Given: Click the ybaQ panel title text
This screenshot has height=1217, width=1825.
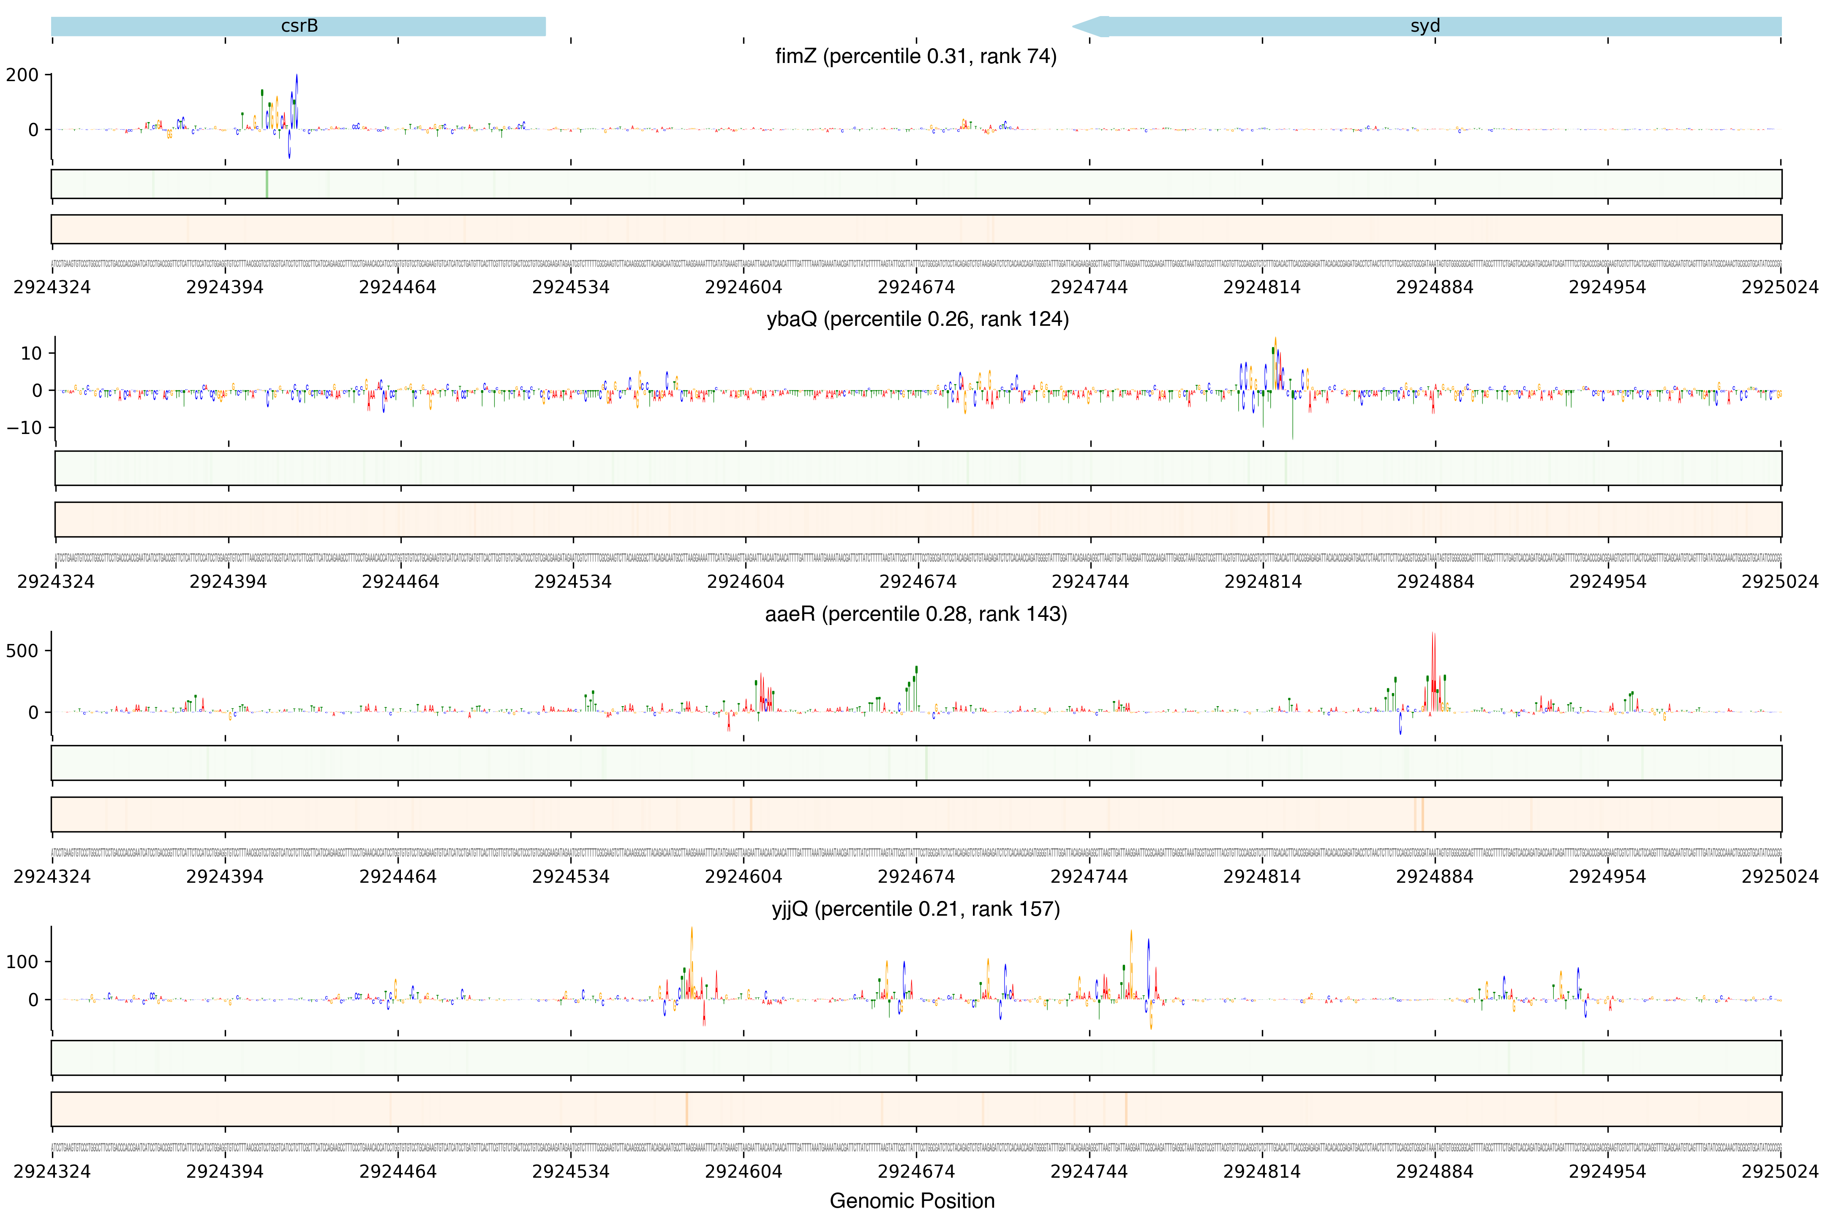Looking at the screenshot, I should (917, 319).
